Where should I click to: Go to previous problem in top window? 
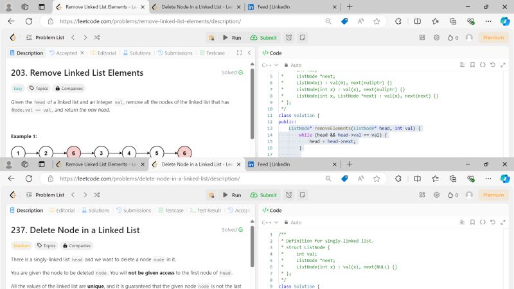click(73, 38)
